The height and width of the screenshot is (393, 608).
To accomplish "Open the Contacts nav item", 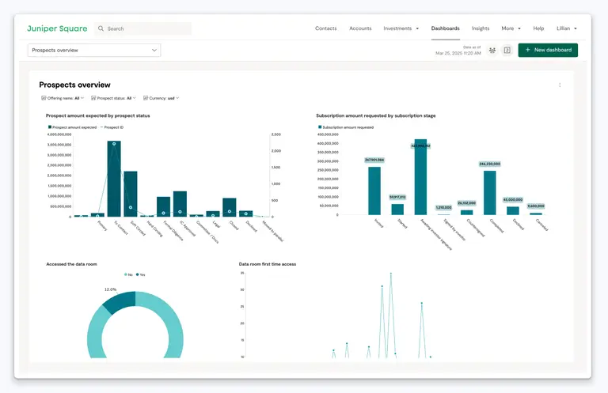I will point(325,28).
